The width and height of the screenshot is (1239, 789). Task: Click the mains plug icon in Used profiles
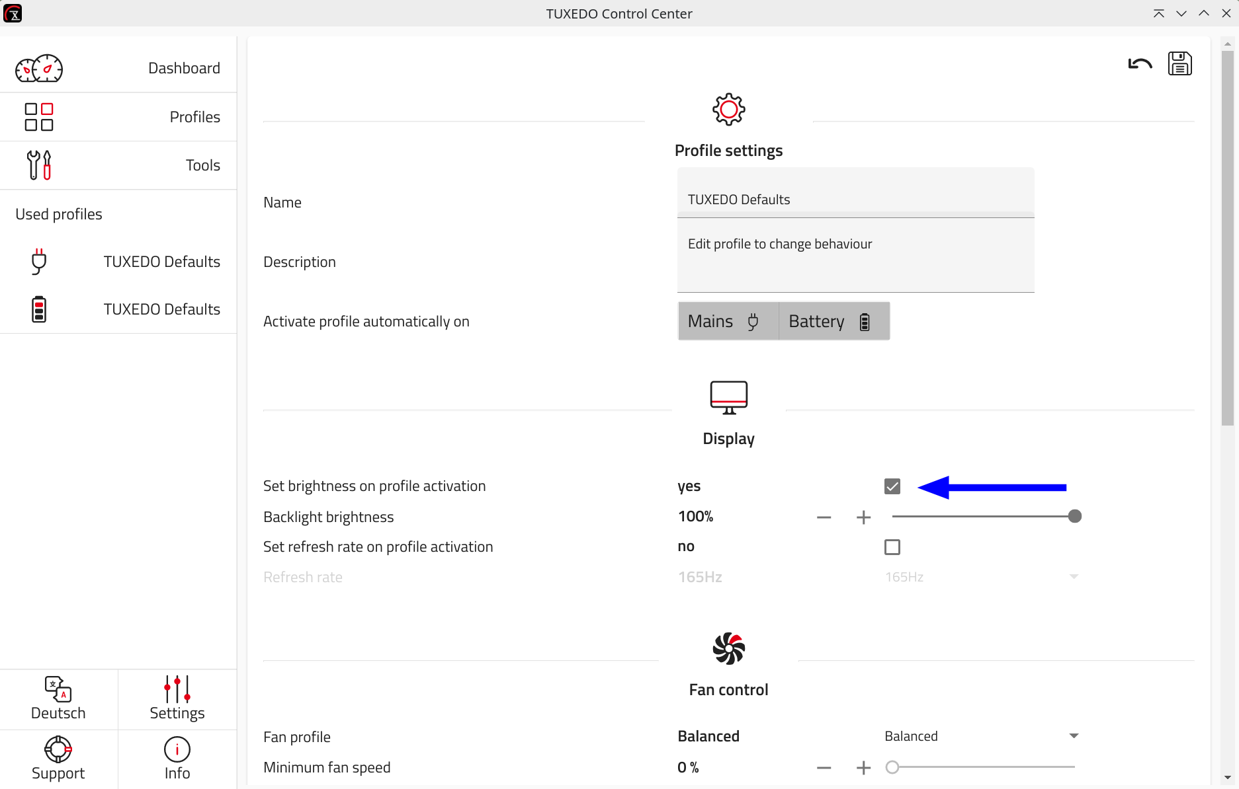coord(39,262)
